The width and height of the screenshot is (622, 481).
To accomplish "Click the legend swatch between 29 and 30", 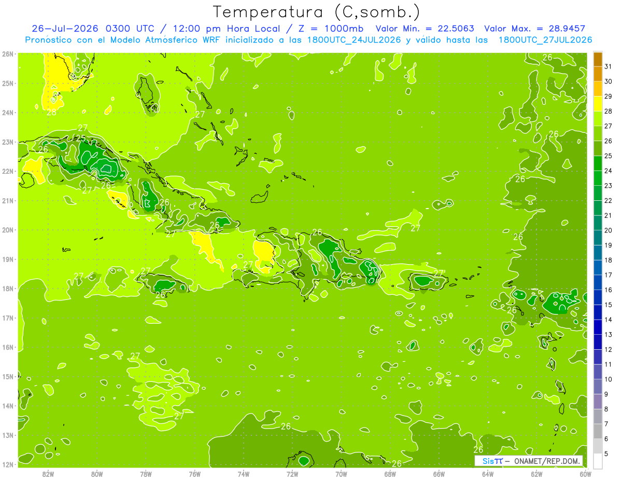I will point(598,89).
